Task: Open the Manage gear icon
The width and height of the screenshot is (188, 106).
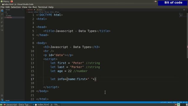Action: pos(2,100)
